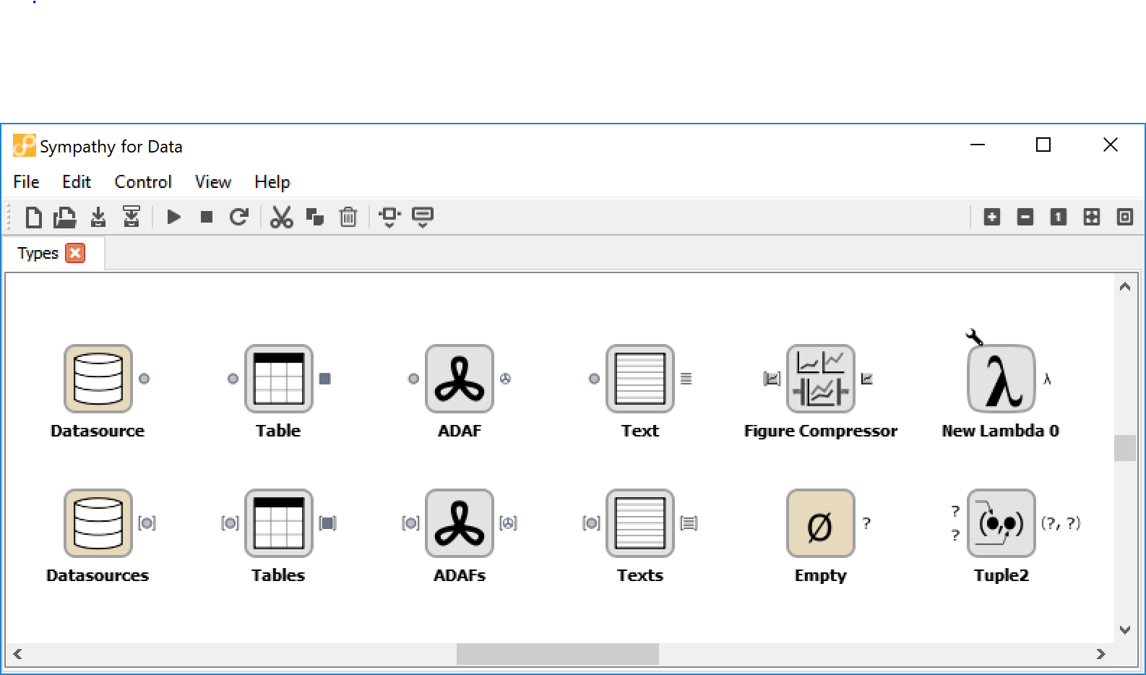Open the File menu

[27, 182]
